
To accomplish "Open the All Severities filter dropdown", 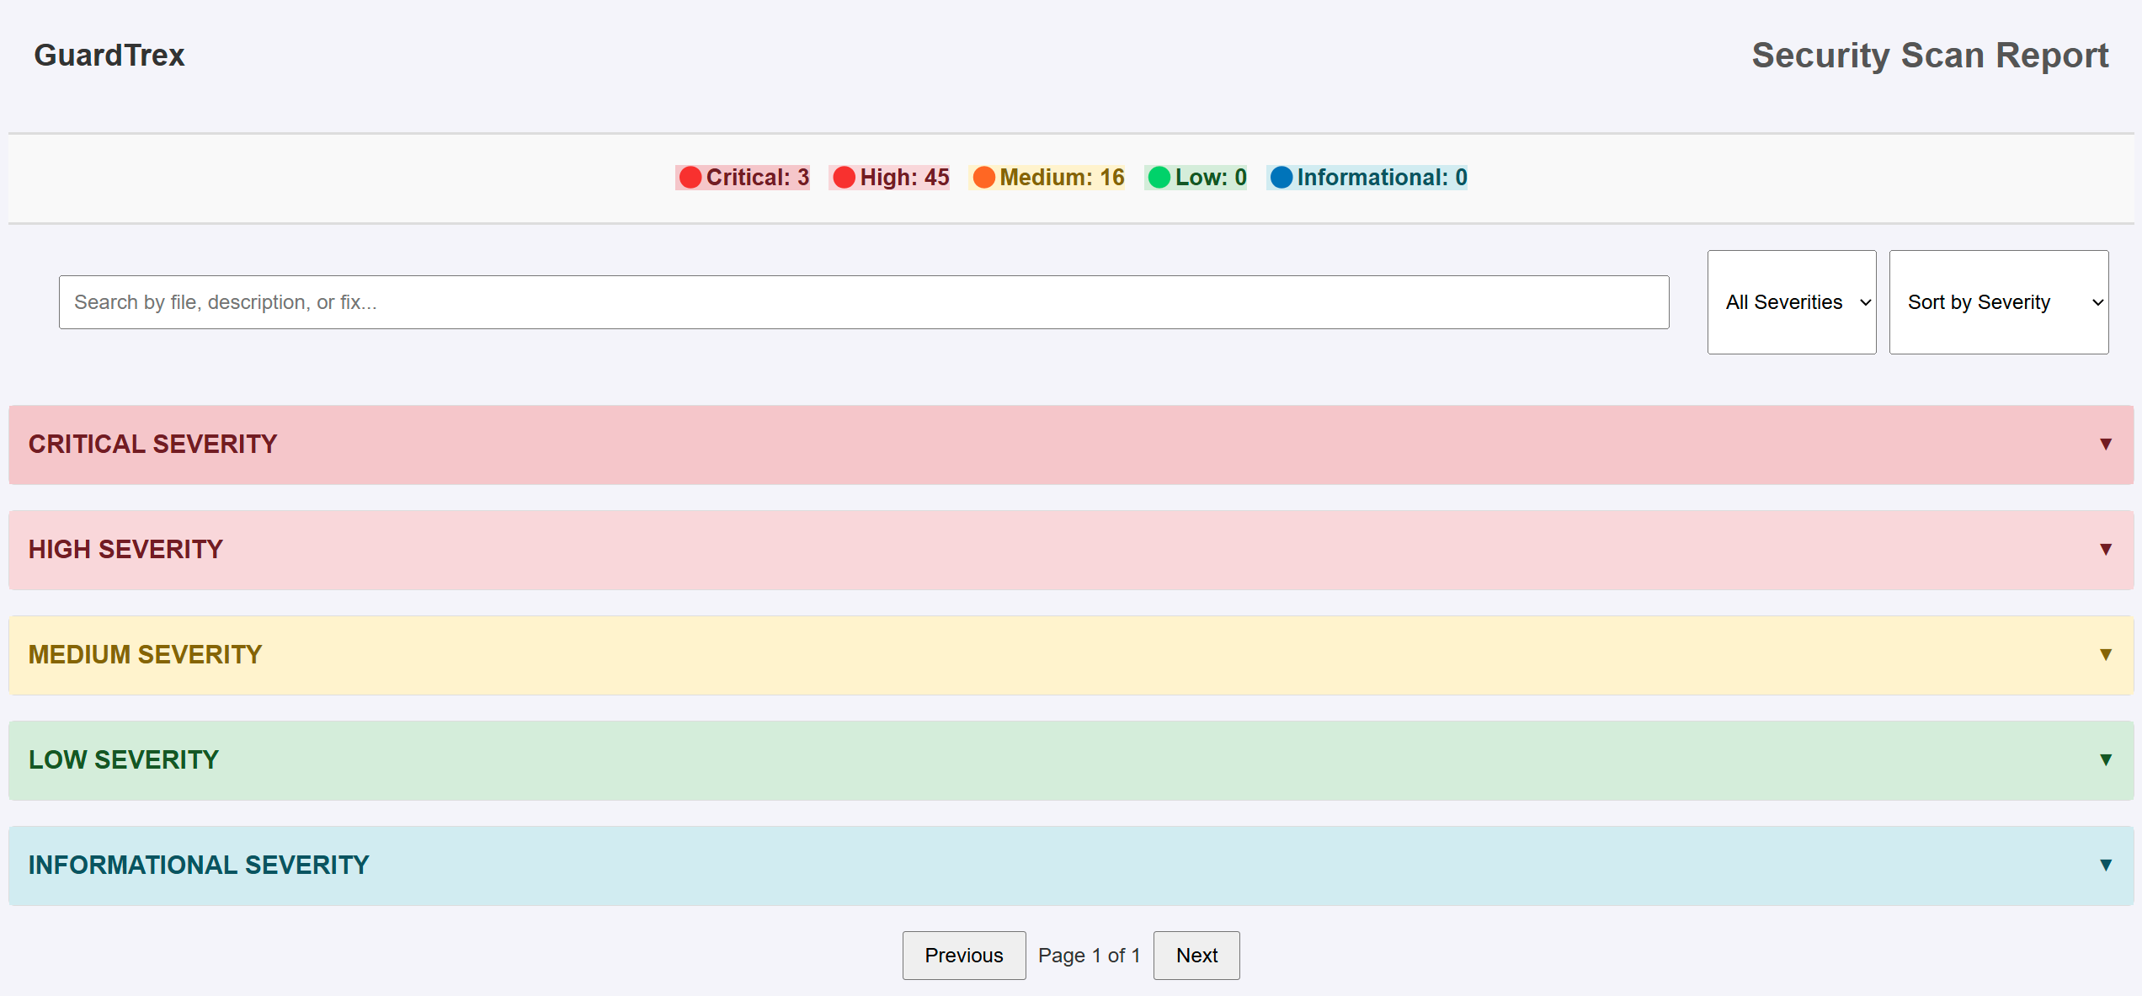I will [1791, 302].
